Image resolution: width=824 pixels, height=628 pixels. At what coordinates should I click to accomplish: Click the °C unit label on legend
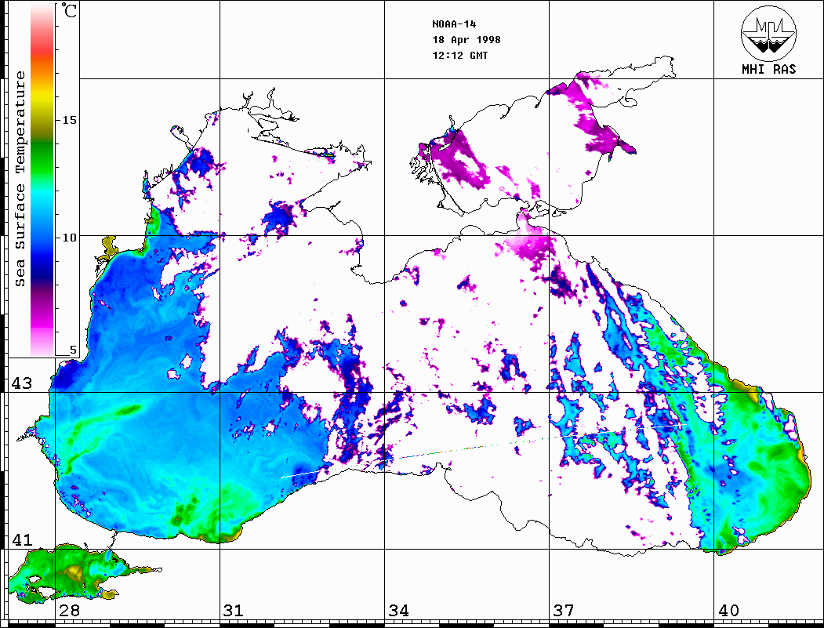68,10
